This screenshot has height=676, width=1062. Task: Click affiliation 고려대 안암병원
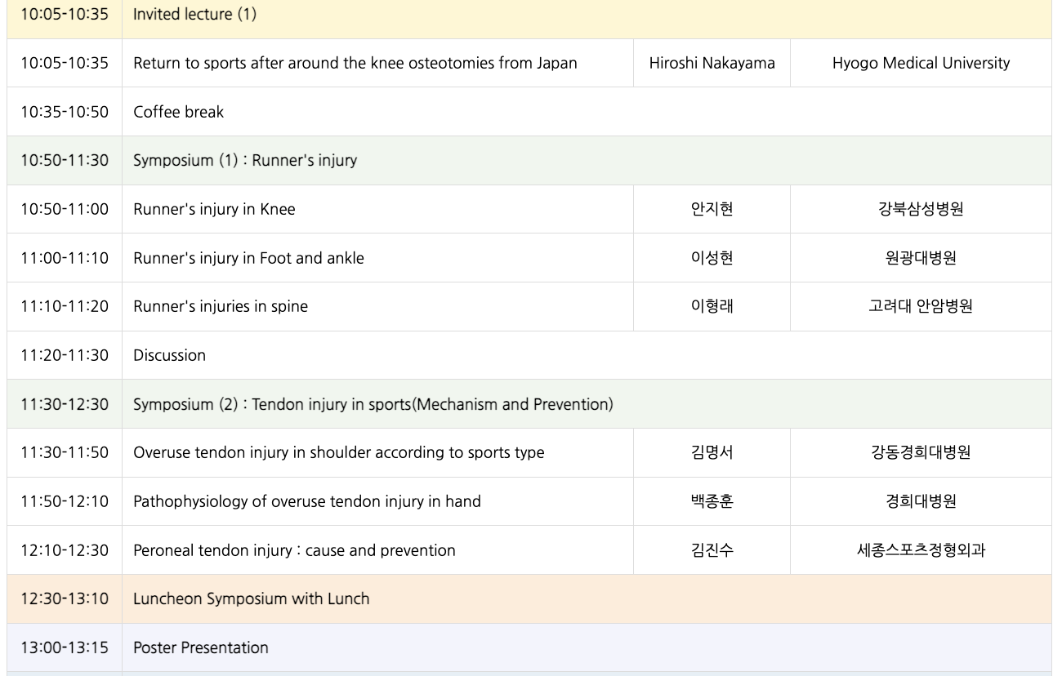921,307
